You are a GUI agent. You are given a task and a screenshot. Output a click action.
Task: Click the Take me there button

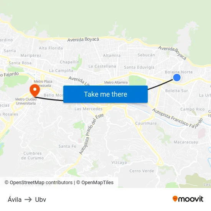105,94
